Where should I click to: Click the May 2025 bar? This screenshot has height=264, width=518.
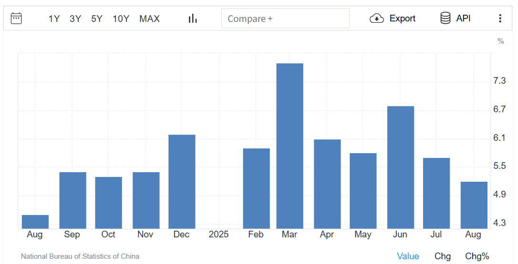click(x=363, y=191)
